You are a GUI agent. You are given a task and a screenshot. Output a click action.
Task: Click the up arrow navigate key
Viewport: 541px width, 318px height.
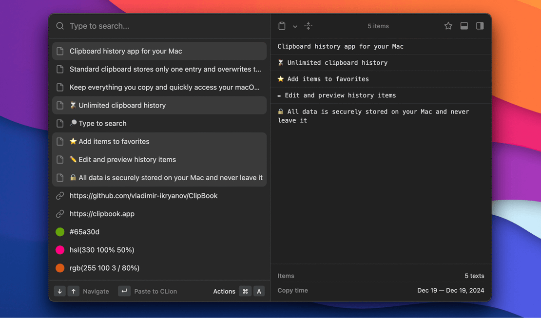(x=74, y=291)
